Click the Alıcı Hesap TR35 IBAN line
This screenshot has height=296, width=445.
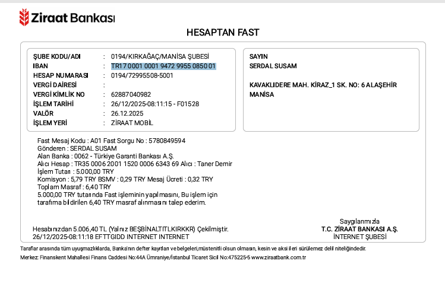(135, 164)
